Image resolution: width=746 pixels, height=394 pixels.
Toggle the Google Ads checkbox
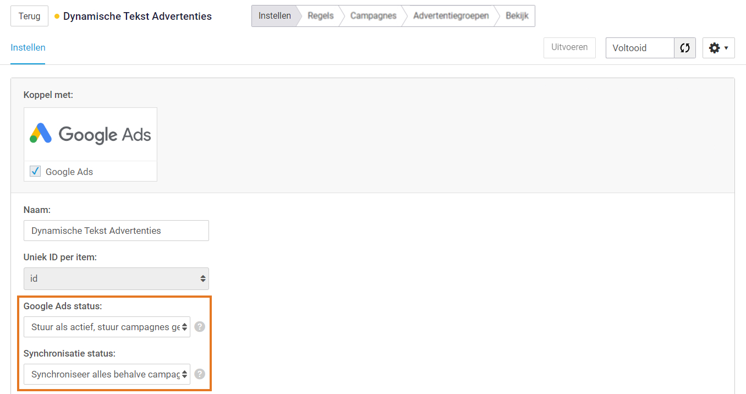point(35,172)
